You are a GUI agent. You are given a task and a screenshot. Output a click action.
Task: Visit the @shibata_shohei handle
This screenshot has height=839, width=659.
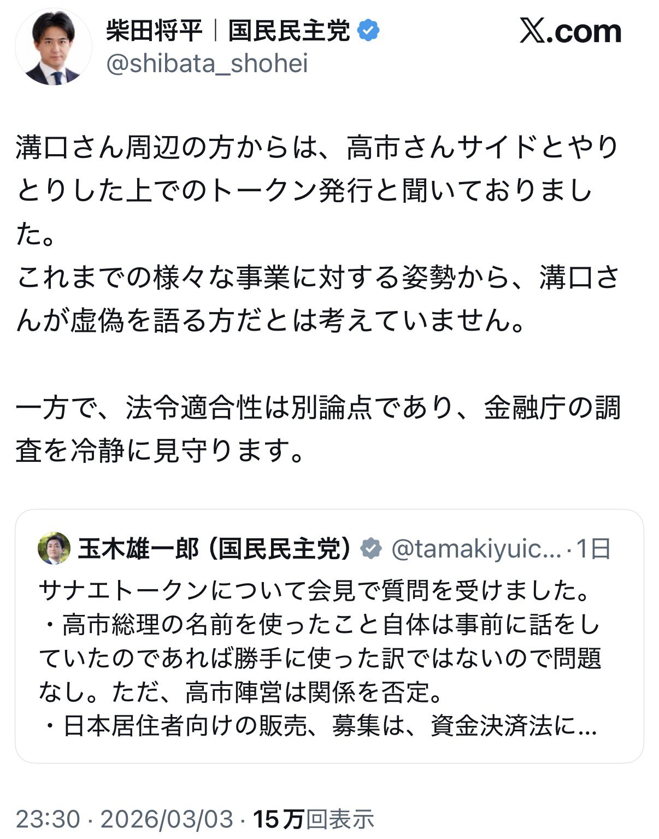[x=207, y=63]
